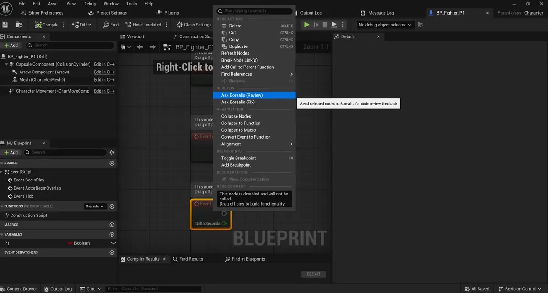Open Compile options three-dot menu
This screenshot has height=293, width=548.
click(x=63, y=25)
